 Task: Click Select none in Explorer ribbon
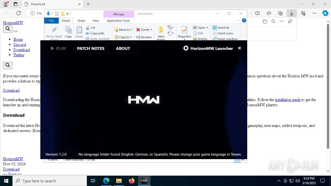[x=223, y=33]
